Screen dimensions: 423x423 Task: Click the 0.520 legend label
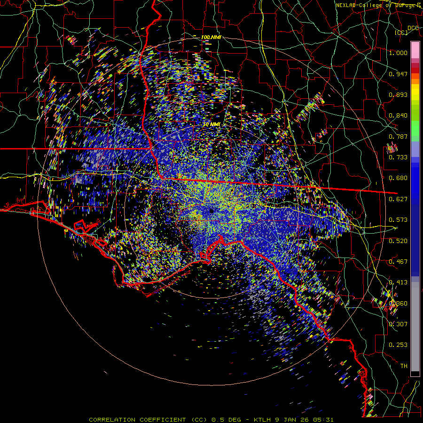click(398, 241)
